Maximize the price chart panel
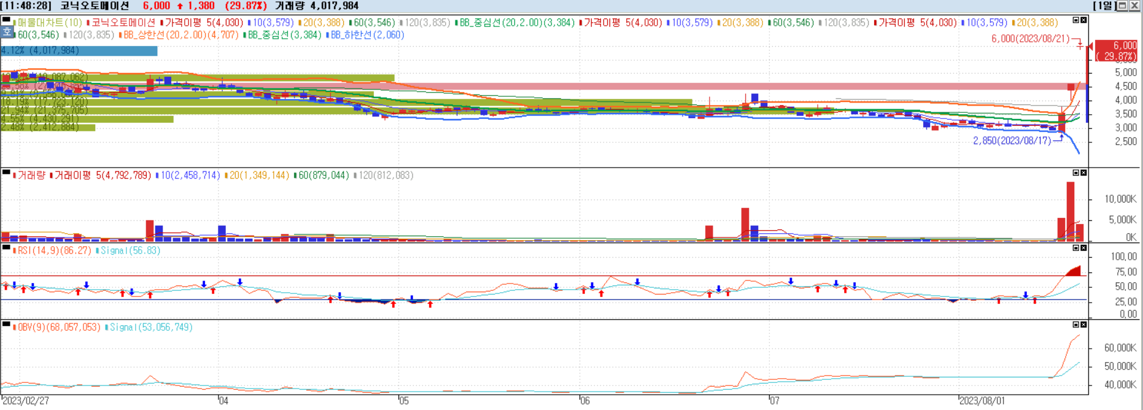The width and height of the screenshot is (1143, 410). tap(1075, 20)
